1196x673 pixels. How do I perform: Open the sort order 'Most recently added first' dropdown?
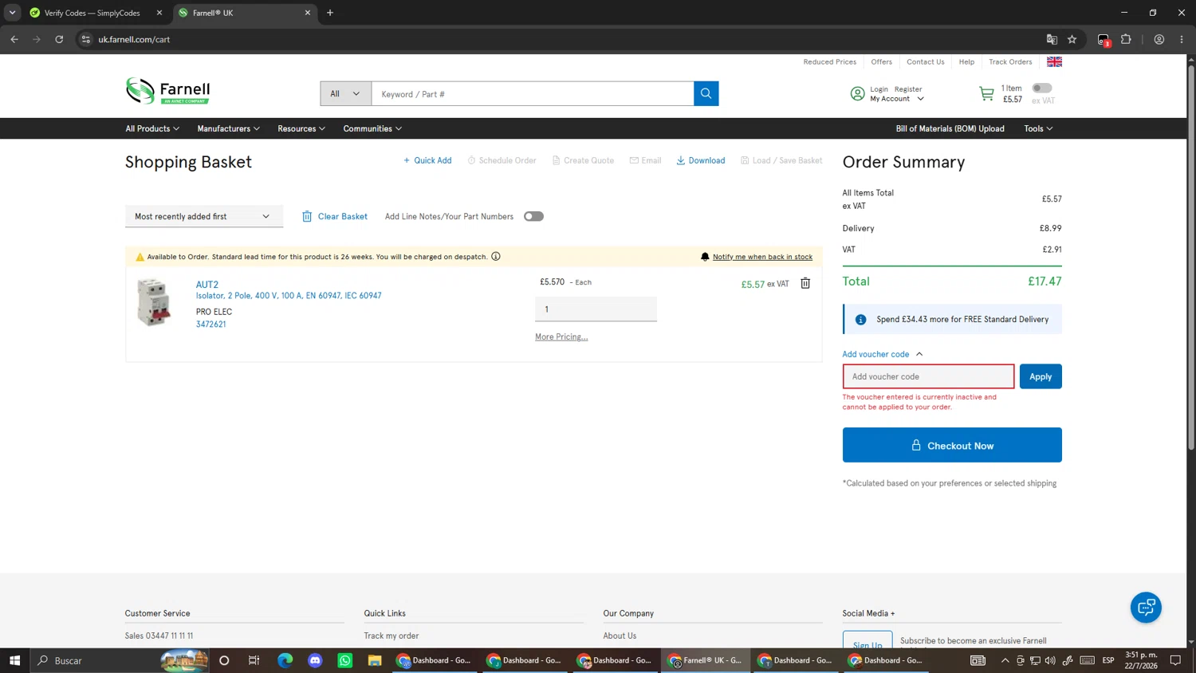pos(203,216)
